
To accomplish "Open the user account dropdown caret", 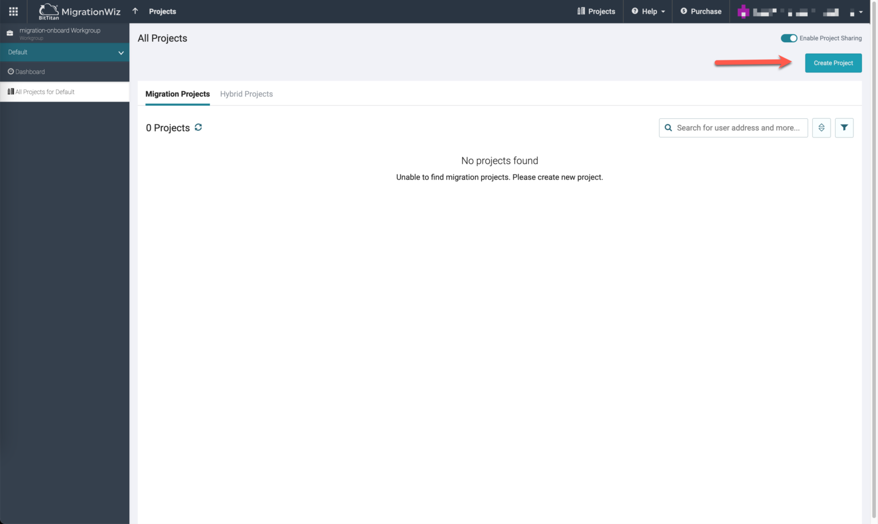I will click(x=860, y=12).
